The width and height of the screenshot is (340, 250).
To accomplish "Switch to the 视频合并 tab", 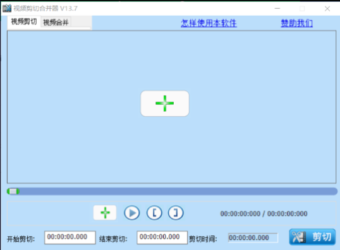I will 56,22.
